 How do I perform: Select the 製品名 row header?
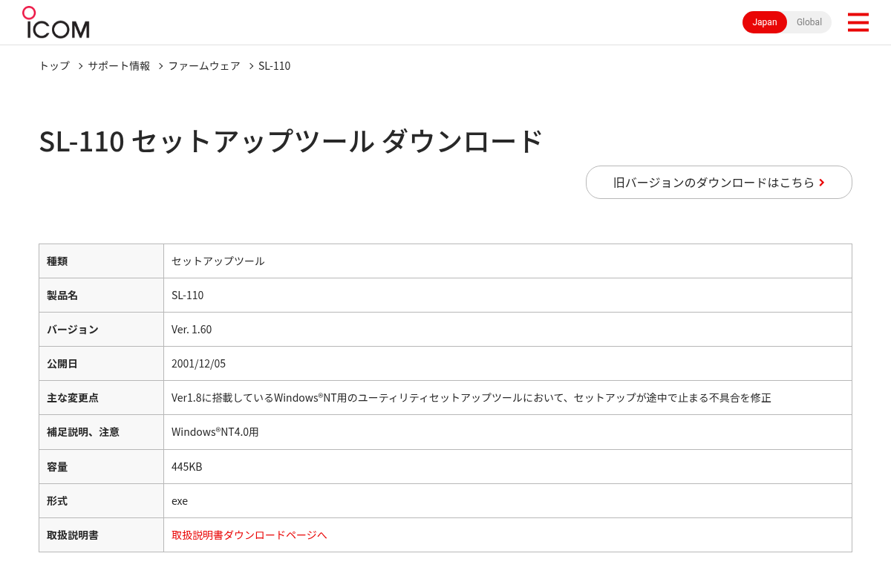pyautogui.click(x=101, y=295)
